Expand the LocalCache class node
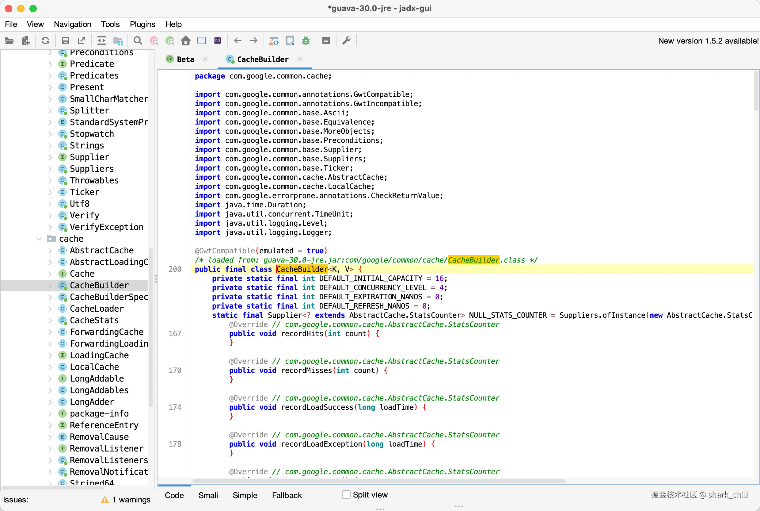The image size is (760, 511). (50, 367)
